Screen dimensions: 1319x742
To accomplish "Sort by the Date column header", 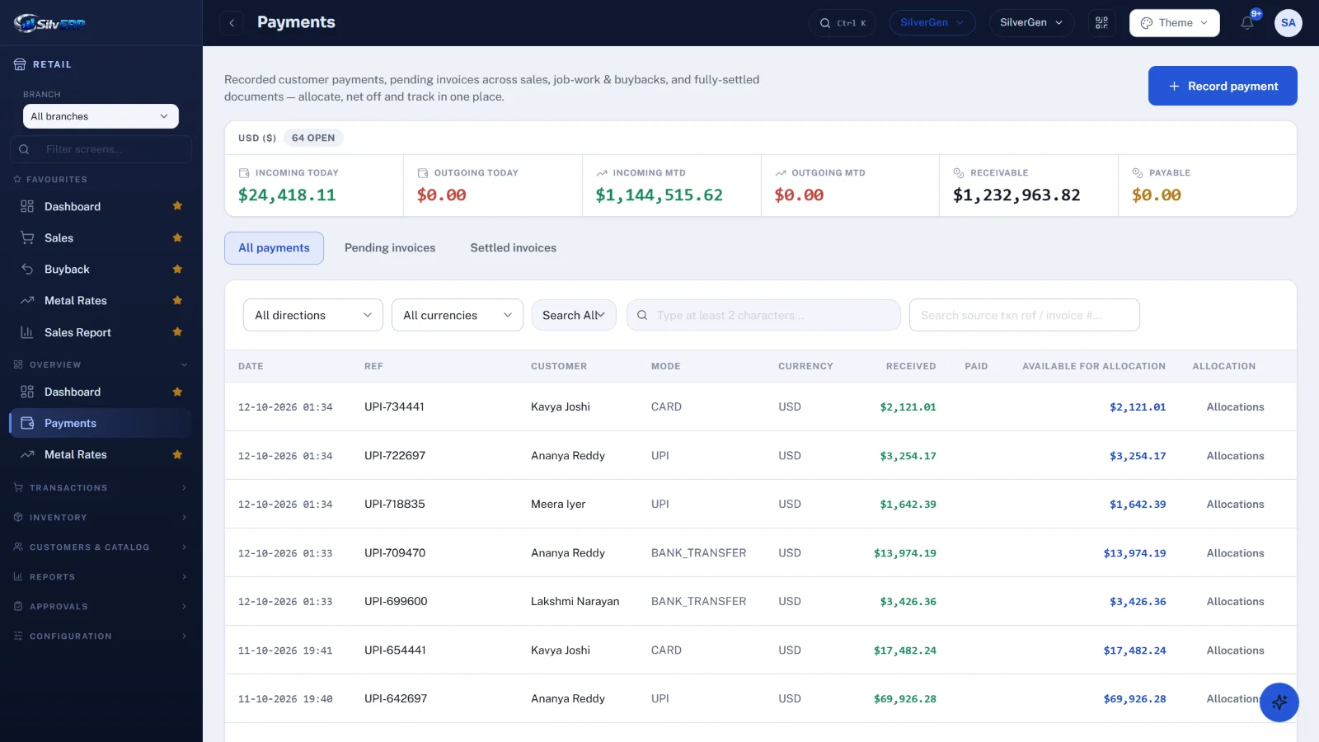I will click(x=251, y=366).
